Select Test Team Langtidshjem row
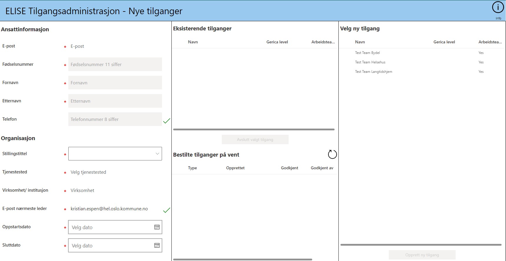The image size is (506, 261). coord(422,72)
